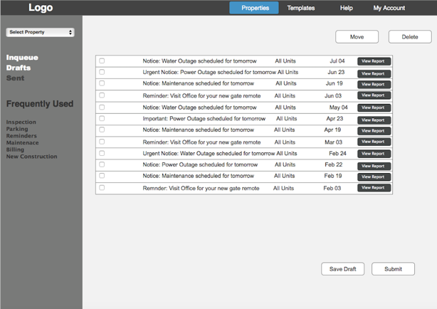Screen dimensions: 437x309
Task: Click View Report on the Feb 24 row
Action: [x=374, y=154]
